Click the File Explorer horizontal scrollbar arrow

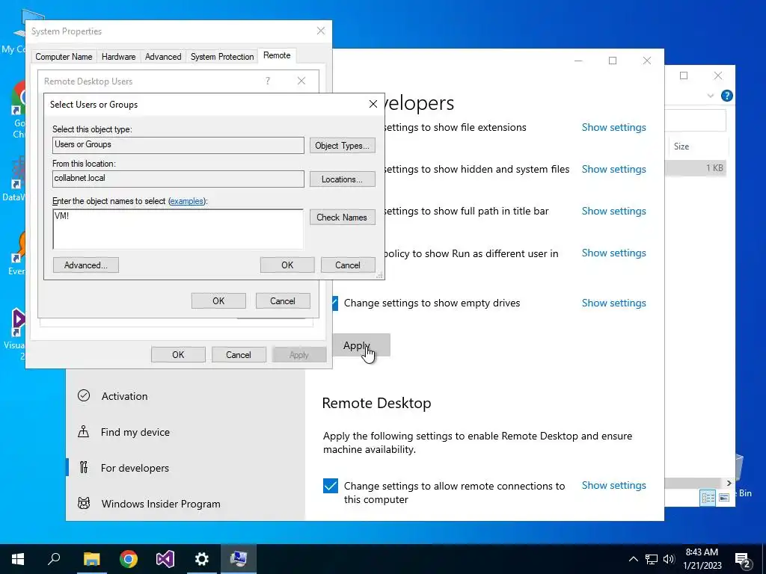click(x=729, y=484)
